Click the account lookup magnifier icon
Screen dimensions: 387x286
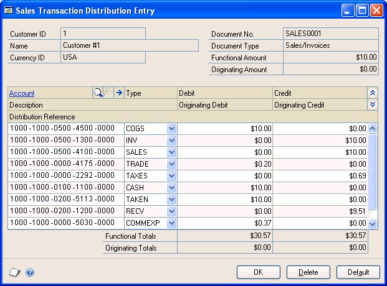pyautogui.click(x=98, y=93)
